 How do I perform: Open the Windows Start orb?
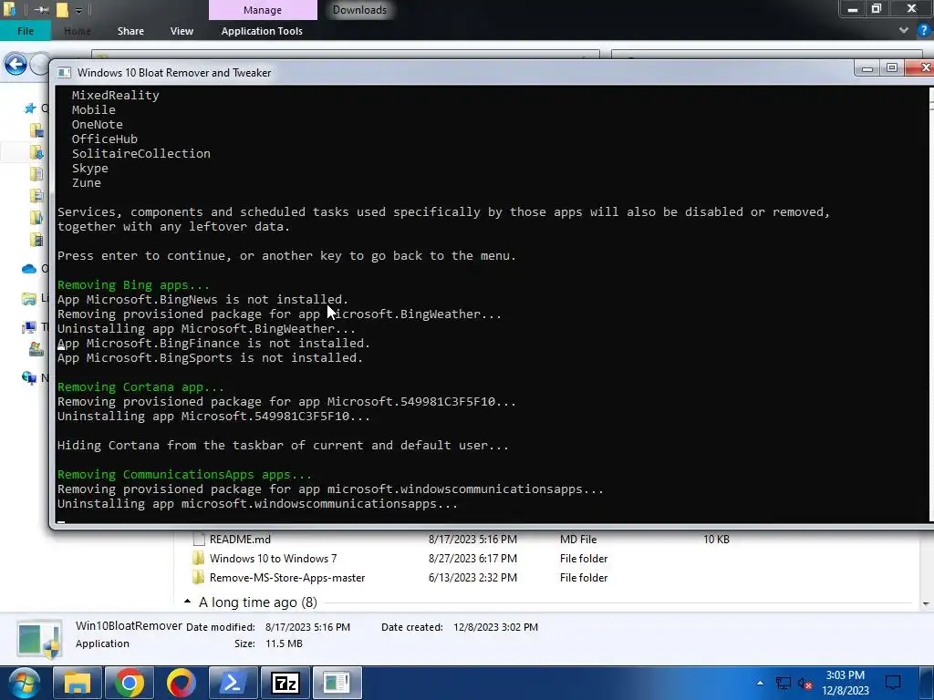pos(24,683)
